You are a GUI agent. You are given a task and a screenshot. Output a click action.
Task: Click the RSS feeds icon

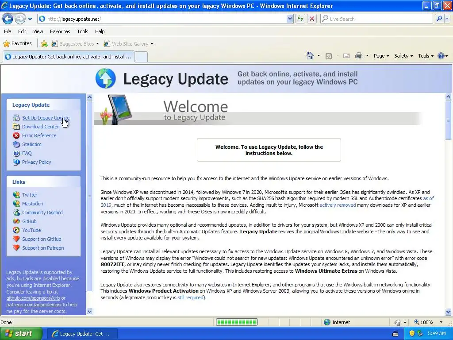(x=329, y=56)
